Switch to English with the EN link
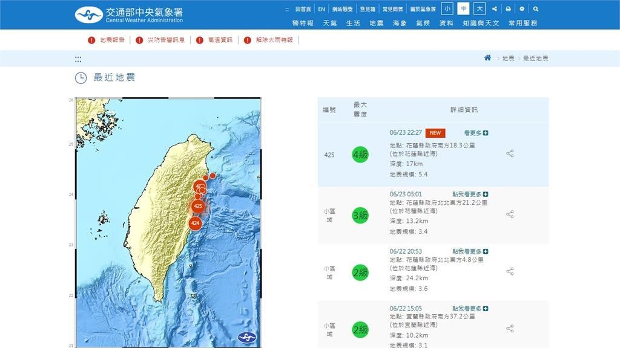Screen dimensions: 620x348 point(322,9)
